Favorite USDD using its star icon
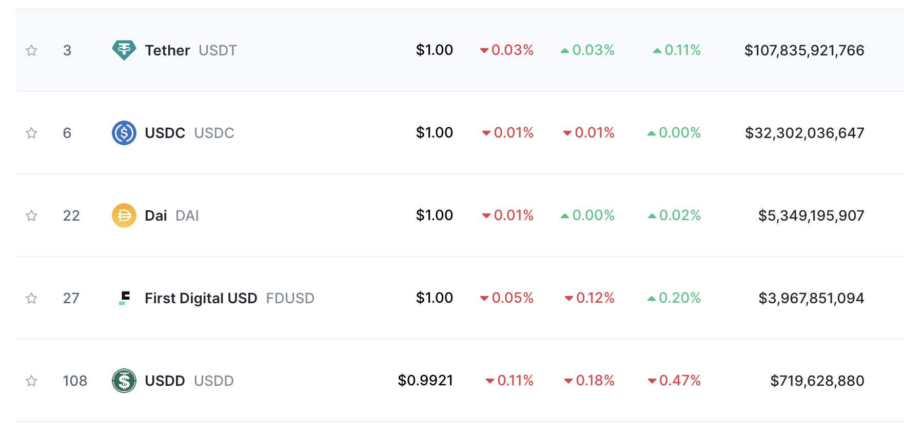This screenshot has width=904, height=430. [x=31, y=381]
